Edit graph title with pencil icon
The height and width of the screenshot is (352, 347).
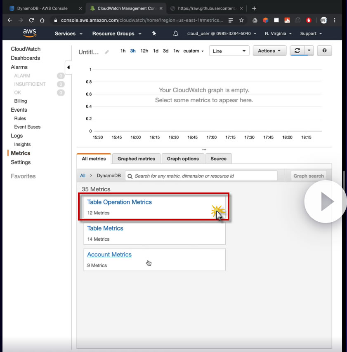tap(107, 52)
